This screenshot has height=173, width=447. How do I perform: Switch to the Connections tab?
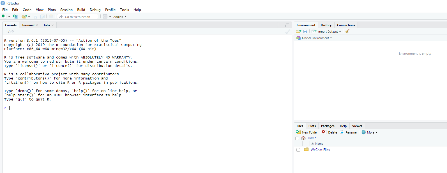pyautogui.click(x=346, y=25)
